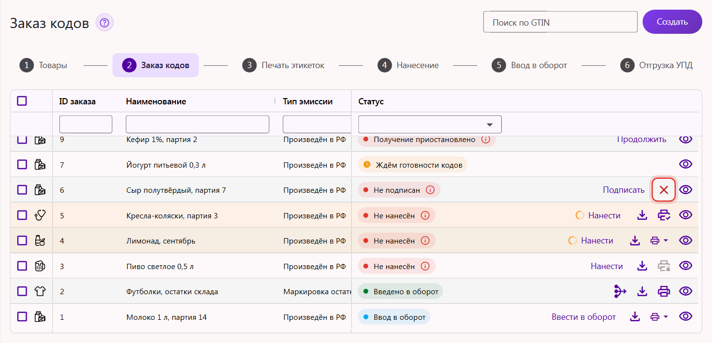Cancel order 6 with red X icon

point(664,190)
